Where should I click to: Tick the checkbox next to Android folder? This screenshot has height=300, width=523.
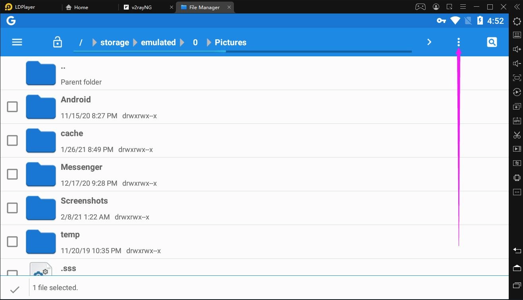tap(12, 106)
